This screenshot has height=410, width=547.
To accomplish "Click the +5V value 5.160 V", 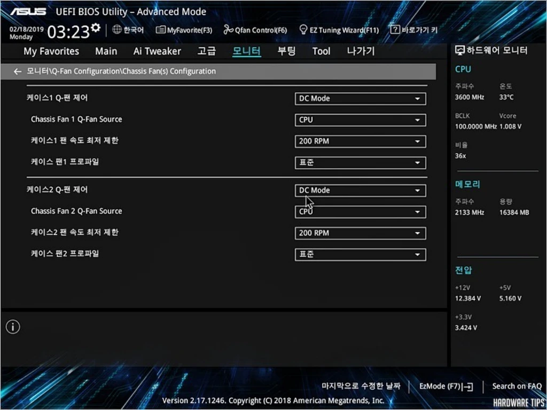I will click(510, 298).
